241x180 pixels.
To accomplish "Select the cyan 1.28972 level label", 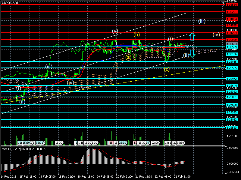I will point(232,79).
